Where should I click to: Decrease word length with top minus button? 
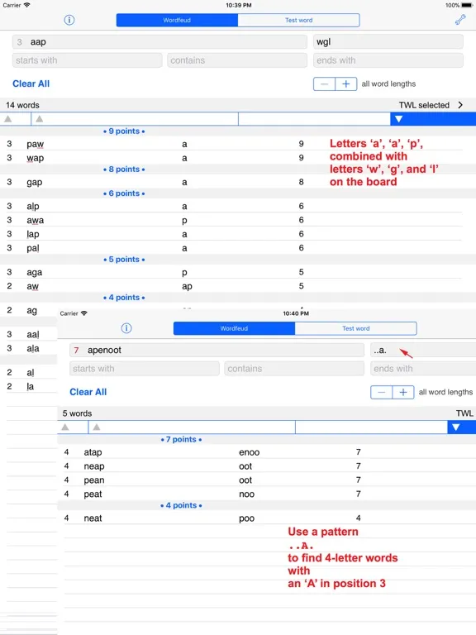pos(324,84)
